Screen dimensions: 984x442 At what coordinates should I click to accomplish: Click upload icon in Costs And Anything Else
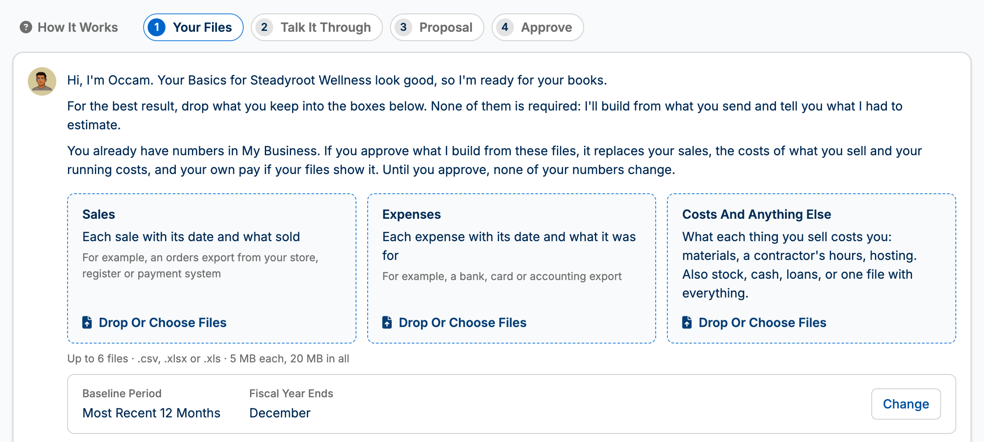pyautogui.click(x=687, y=322)
